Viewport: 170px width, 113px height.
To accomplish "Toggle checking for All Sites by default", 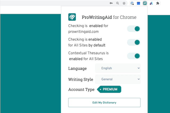I will [x=134, y=42].
